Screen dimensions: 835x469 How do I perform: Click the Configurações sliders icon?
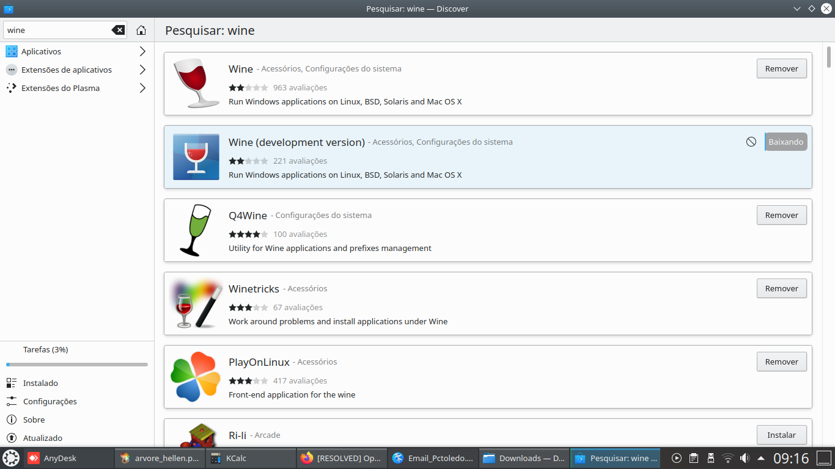click(x=12, y=401)
